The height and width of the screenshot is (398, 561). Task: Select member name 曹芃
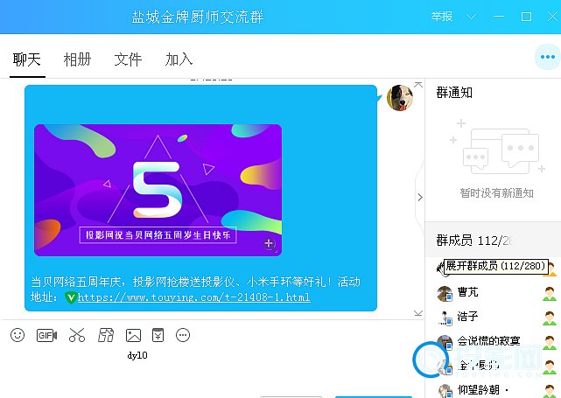pos(467,292)
